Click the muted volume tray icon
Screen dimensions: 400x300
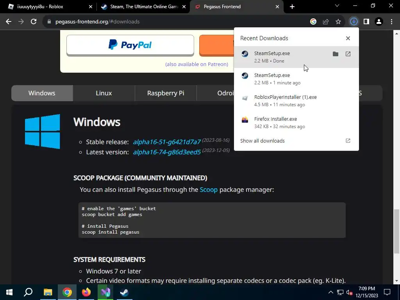(349, 292)
